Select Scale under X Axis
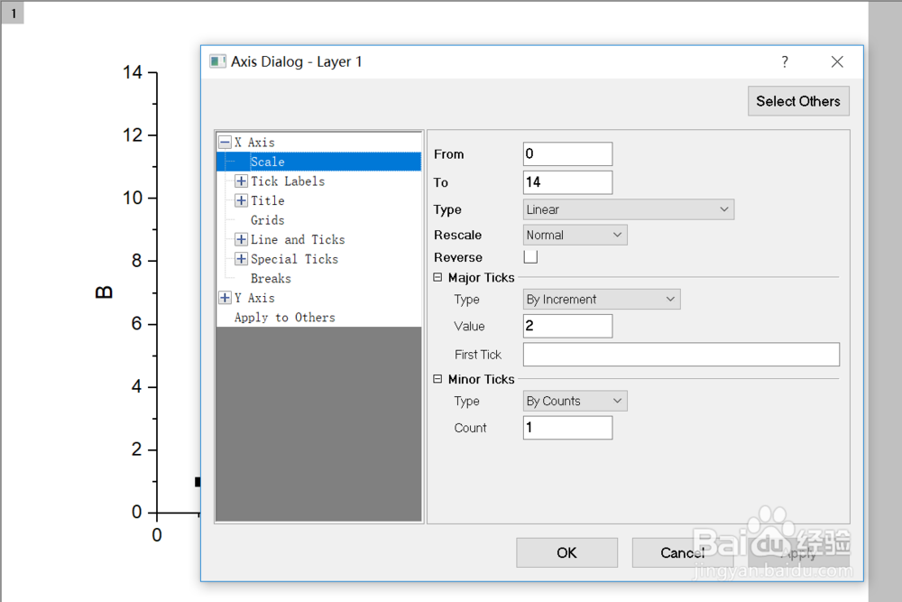902x602 pixels. [x=318, y=162]
